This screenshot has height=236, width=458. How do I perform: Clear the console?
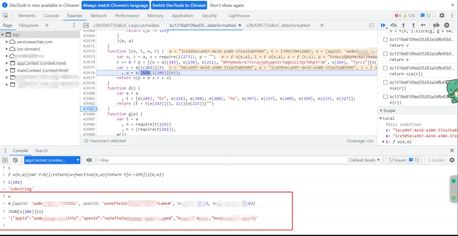[x=15, y=160]
